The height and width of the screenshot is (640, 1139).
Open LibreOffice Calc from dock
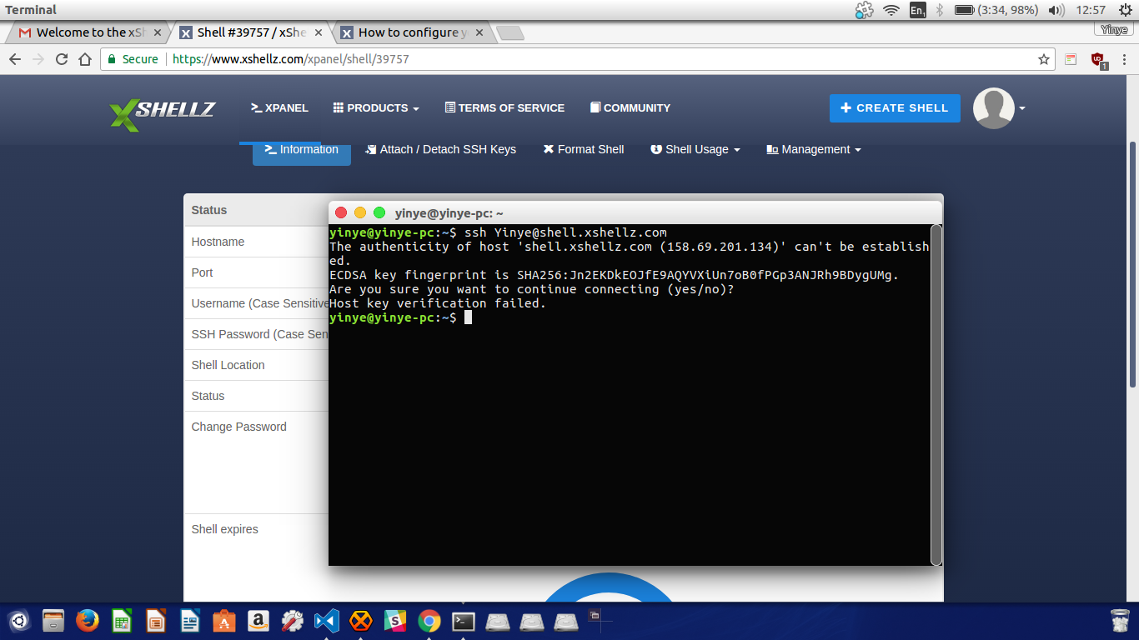(x=122, y=621)
